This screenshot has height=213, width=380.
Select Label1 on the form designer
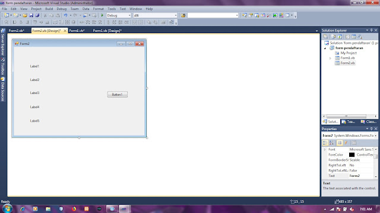[34, 66]
